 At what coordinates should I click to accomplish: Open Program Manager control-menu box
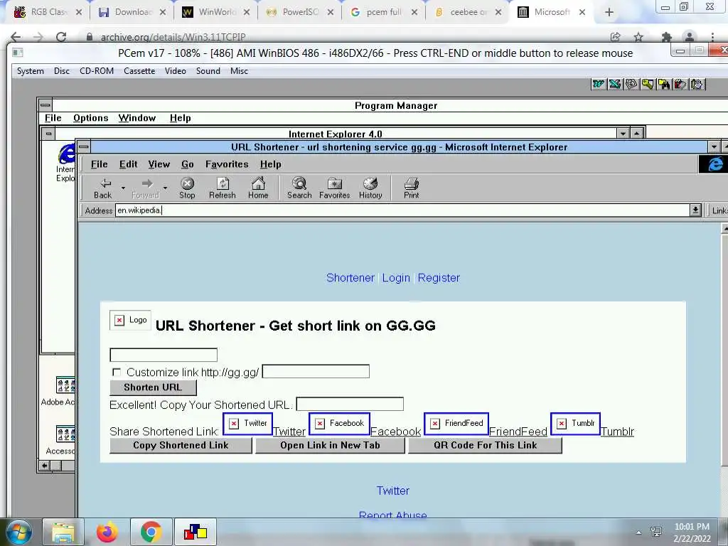[x=45, y=105]
